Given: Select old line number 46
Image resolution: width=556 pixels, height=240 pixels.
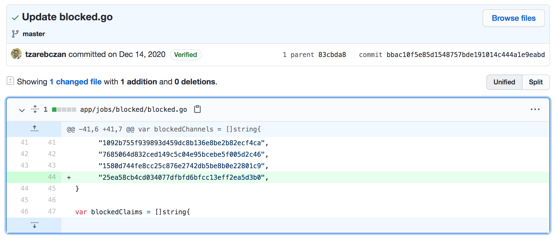Looking at the screenshot, I should [x=24, y=212].
